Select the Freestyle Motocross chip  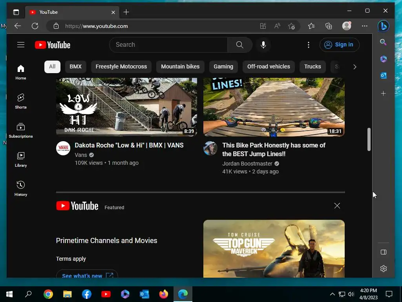coord(121,67)
